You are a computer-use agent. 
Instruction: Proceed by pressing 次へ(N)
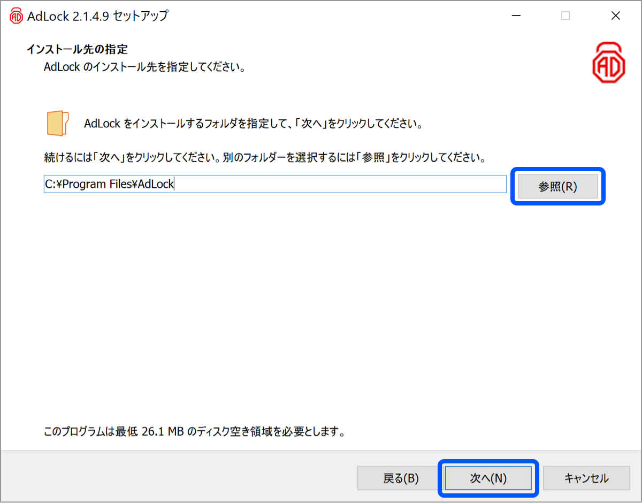click(x=488, y=478)
